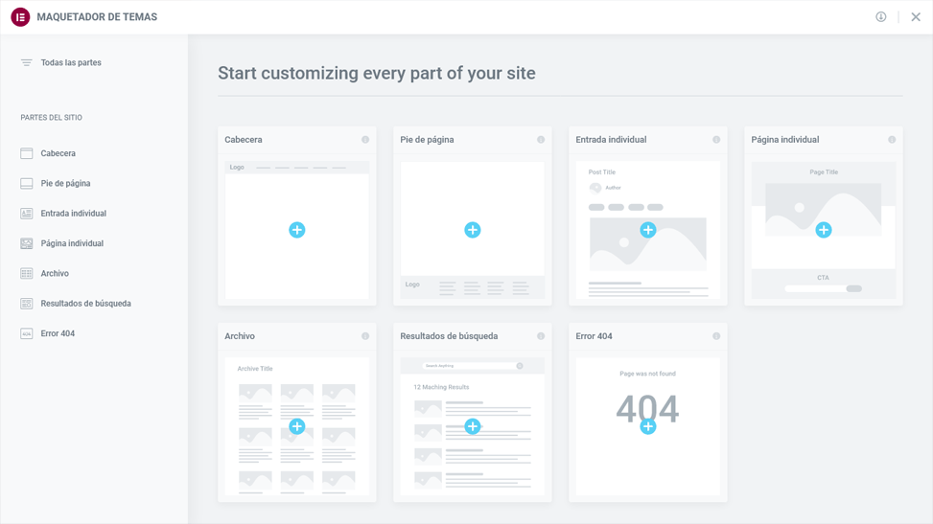Image resolution: width=933 pixels, height=524 pixels.
Task: Open Resultados de búsqueda in sidebar
Action: (x=85, y=304)
